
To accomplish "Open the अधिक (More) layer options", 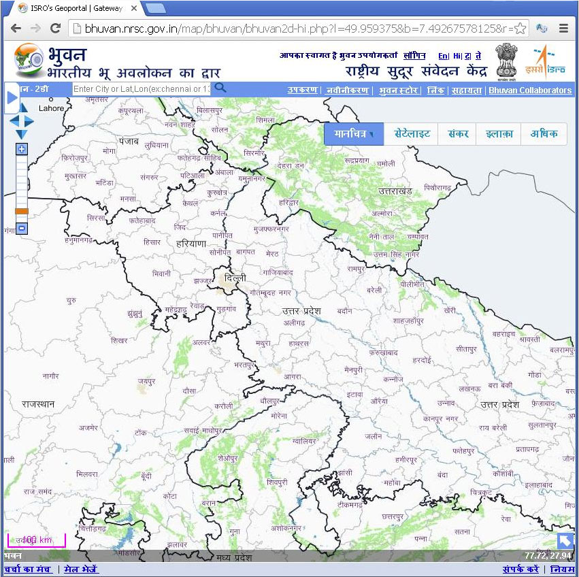I will click(x=544, y=134).
